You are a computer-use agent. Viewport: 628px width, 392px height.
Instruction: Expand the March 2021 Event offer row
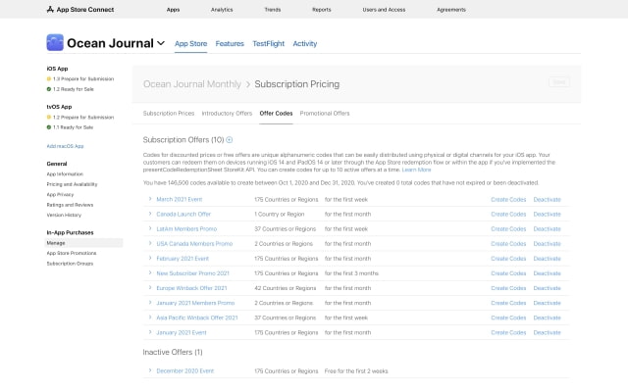(150, 200)
